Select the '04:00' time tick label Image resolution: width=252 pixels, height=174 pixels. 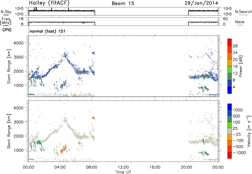click(60, 167)
